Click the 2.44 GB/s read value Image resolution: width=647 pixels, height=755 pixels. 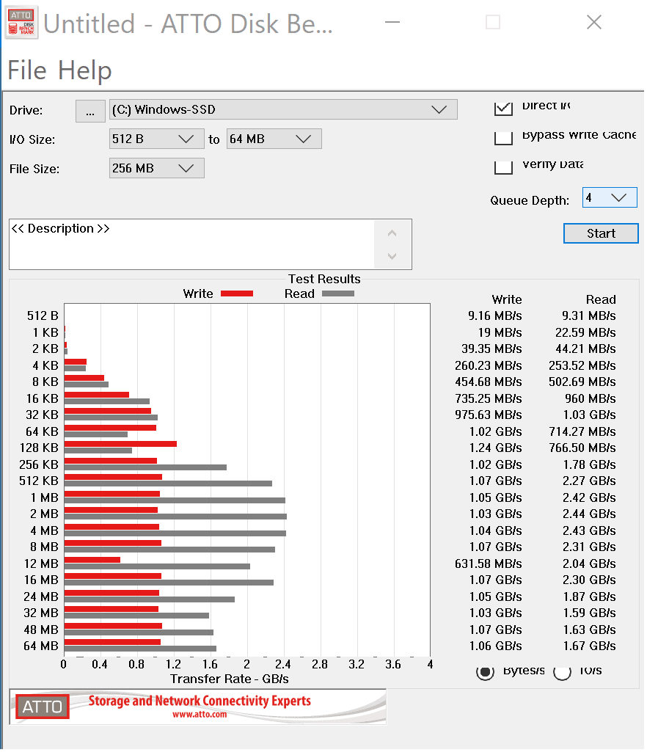[x=589, y=514]
